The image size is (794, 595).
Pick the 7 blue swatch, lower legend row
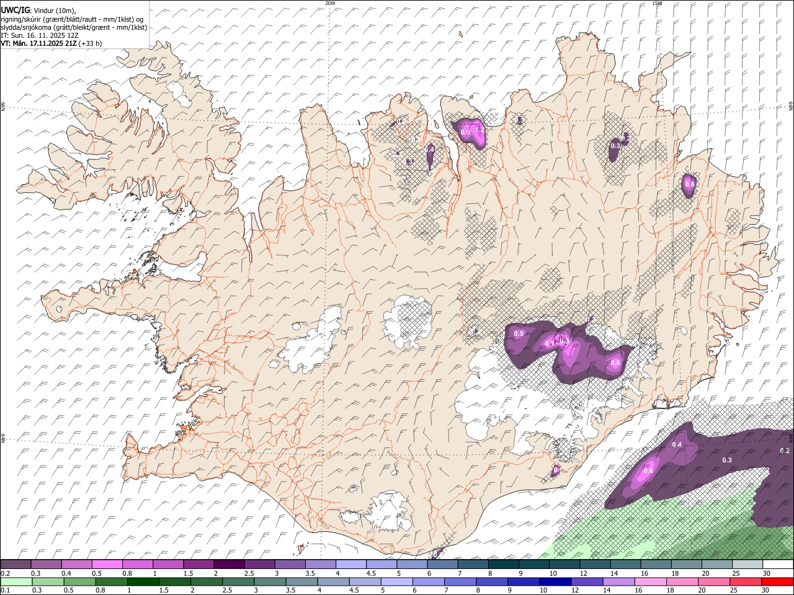(460, 581)
